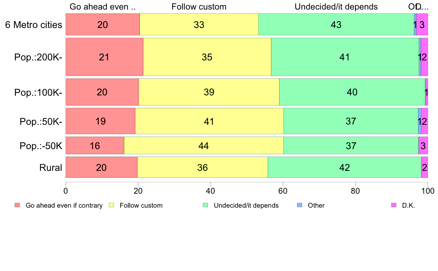Click the yellow Follow custom legend swatch
The height and width of the screenshot is (271, 438).
pyautogui.click(x=111, y=205)
